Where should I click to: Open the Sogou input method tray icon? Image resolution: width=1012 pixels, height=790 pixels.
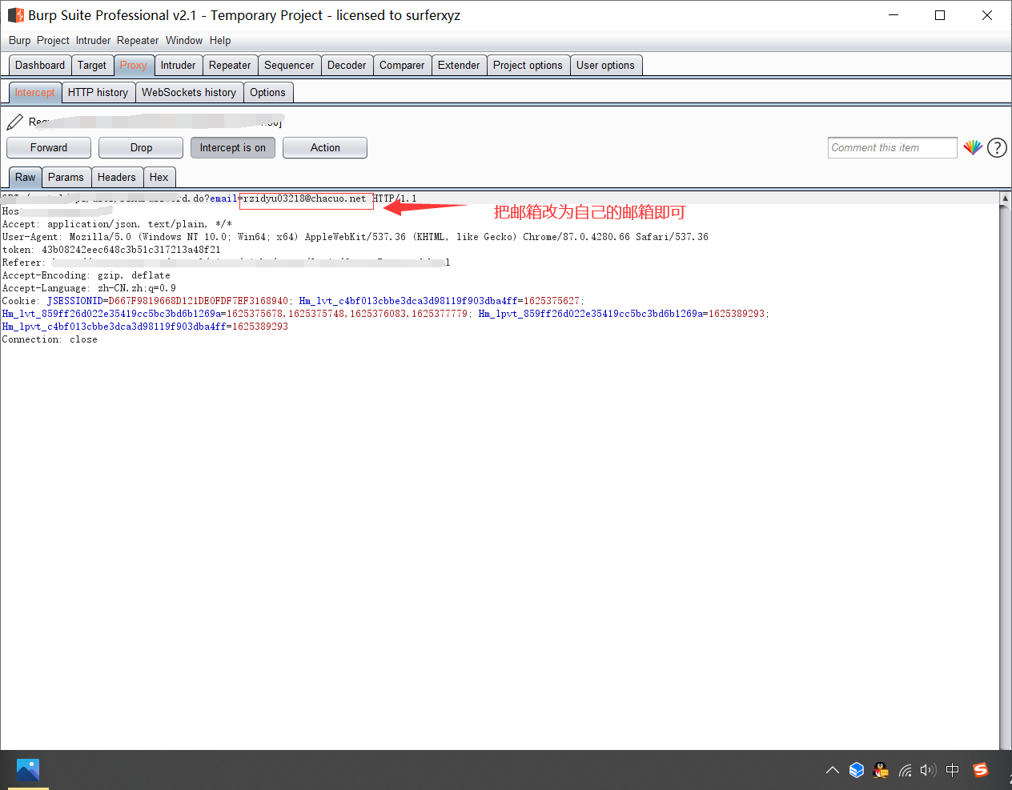click(981, 770)
